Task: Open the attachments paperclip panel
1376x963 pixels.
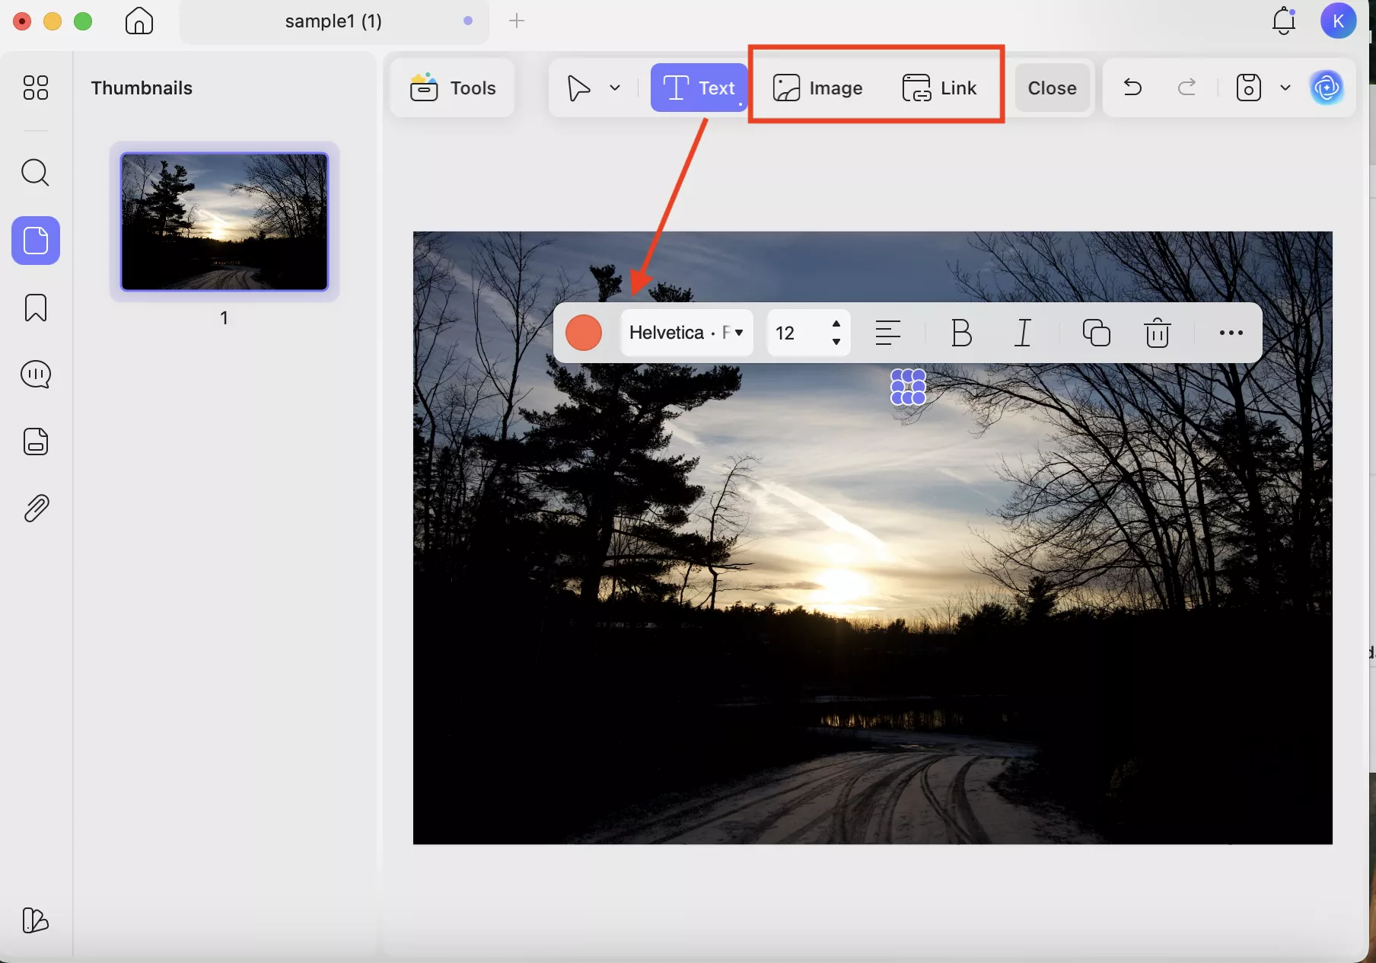Action: pos(36,509)
